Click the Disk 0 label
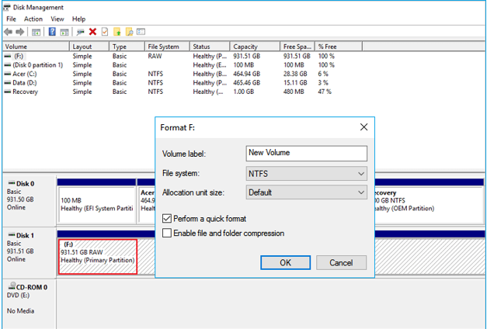The height and width of the screenshot is (329, 487). point(26,184)
